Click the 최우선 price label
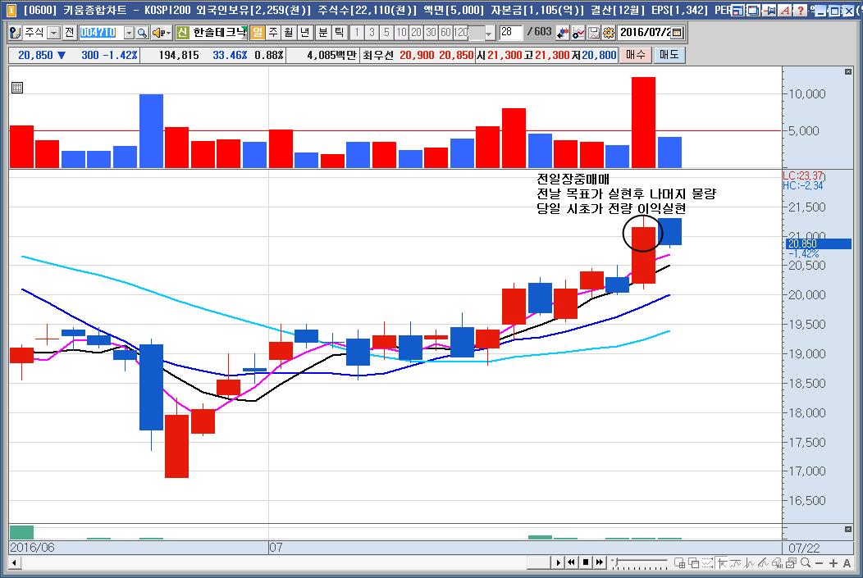Image resolution: width=863 pixels, height=578 pixels. click(x=378, y=55)
